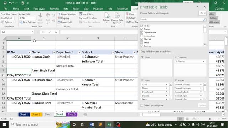Open Word from the taskbar
228x128 pixels.
point(92,124)
